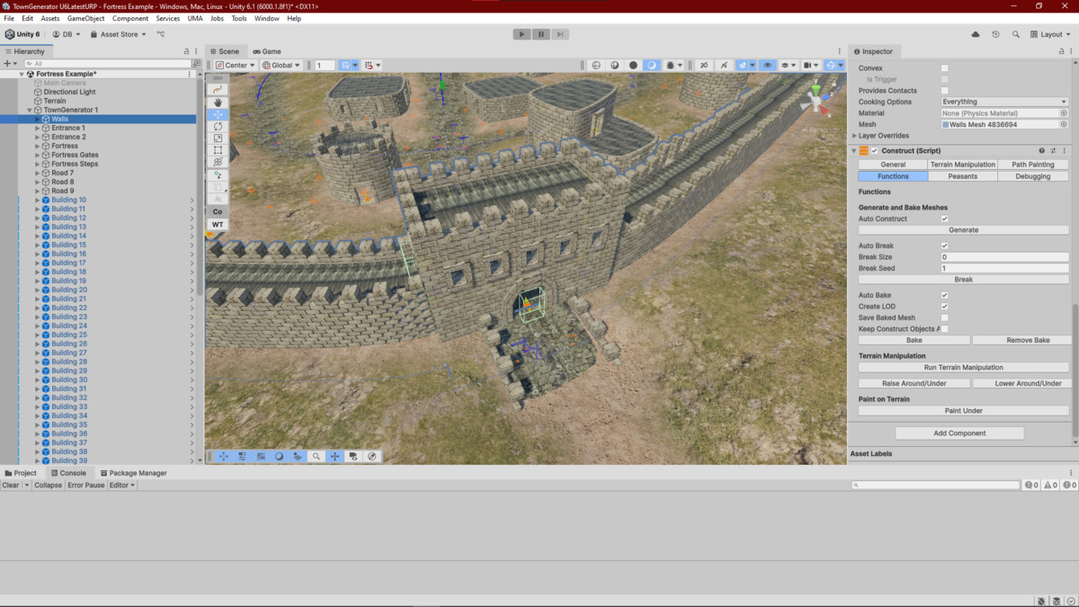Open the Cooking Options dropdown
The height and width of the screenshot is (607, 1079).
click(x=1004, y=102)
